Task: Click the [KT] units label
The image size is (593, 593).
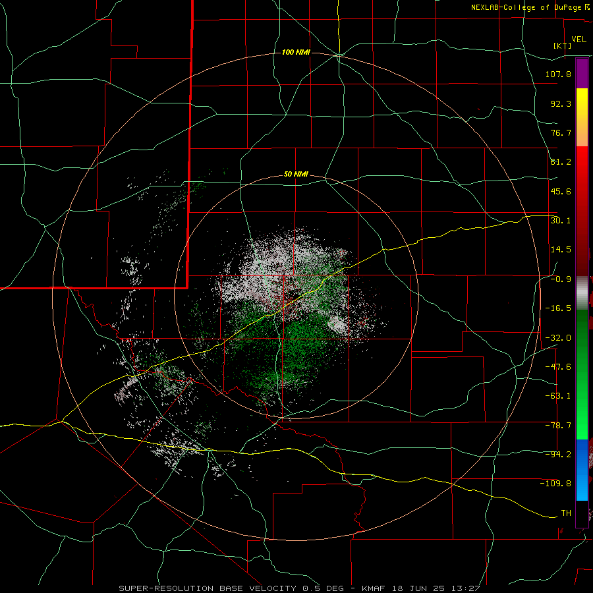Action: pyautogui.click(x=562, y=45)
